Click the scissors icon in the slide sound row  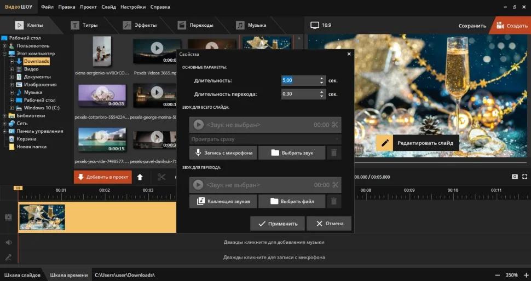(x=335, y=125)
